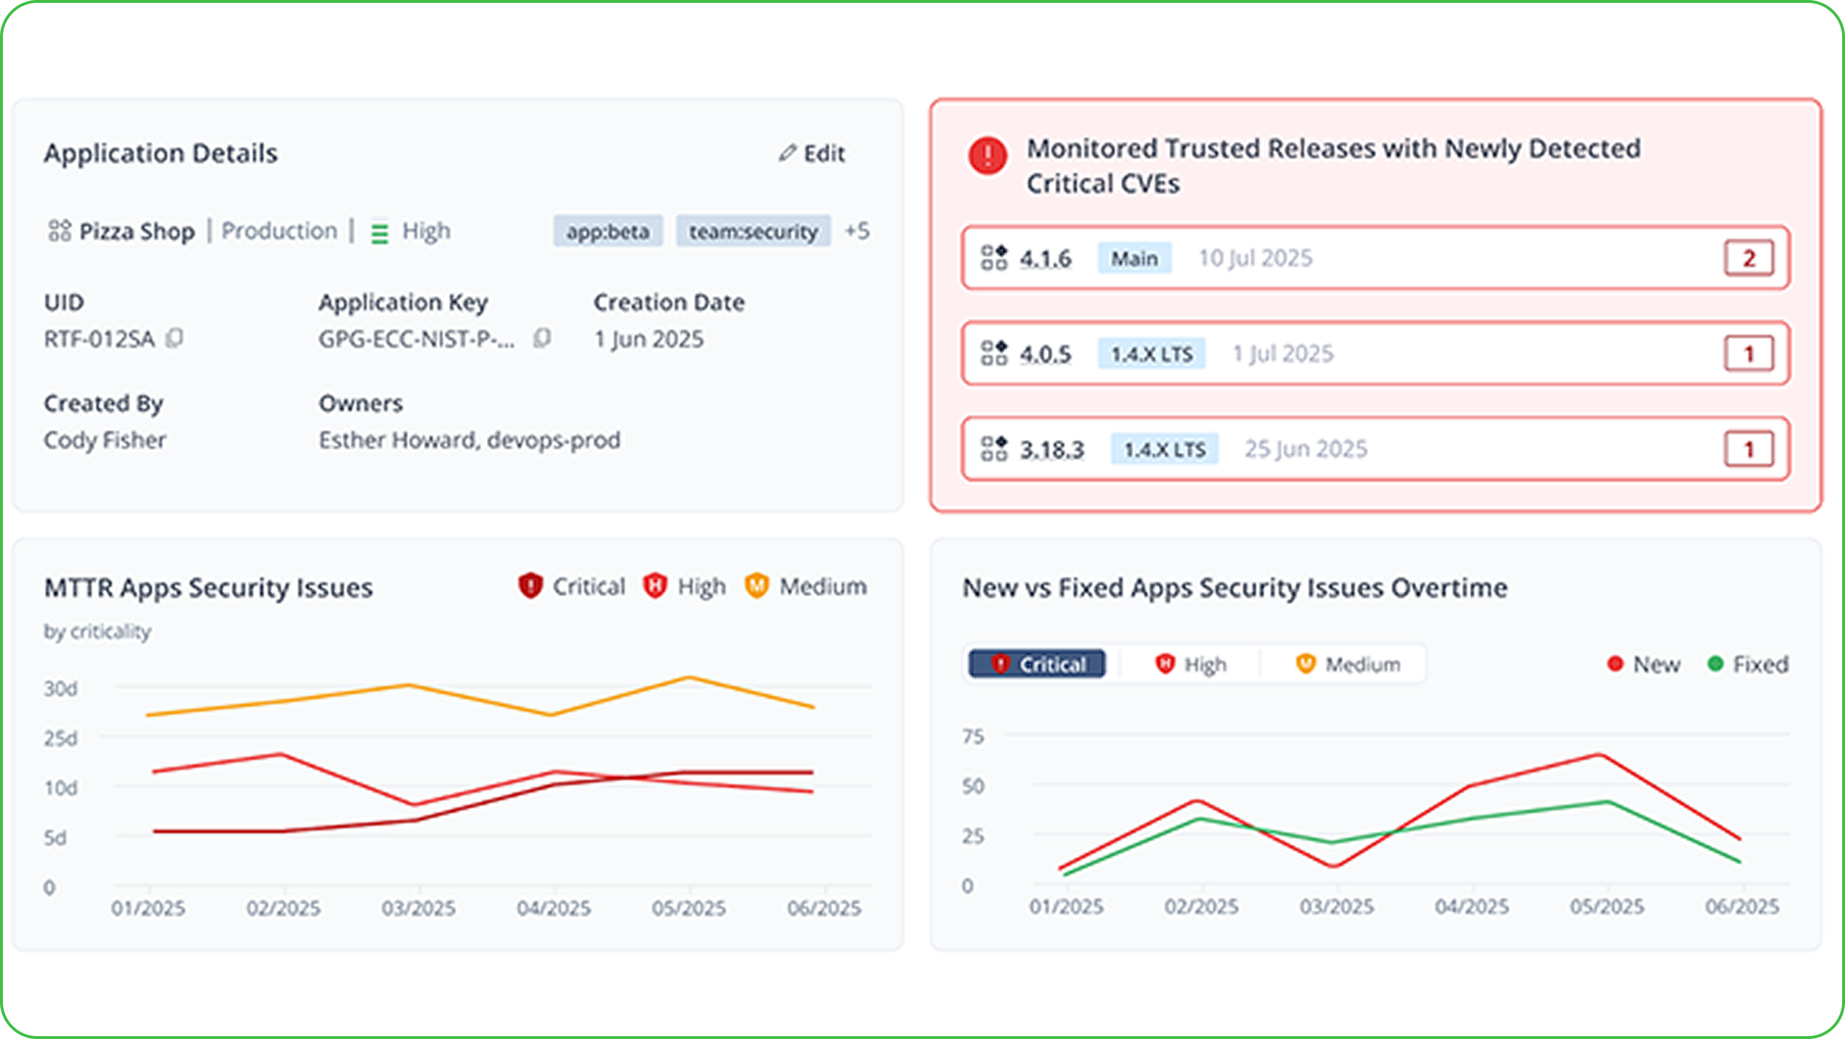Click the CVE count 2 badge
Viewport: 1845px width, 1039px height.
tap(1749, 258)
